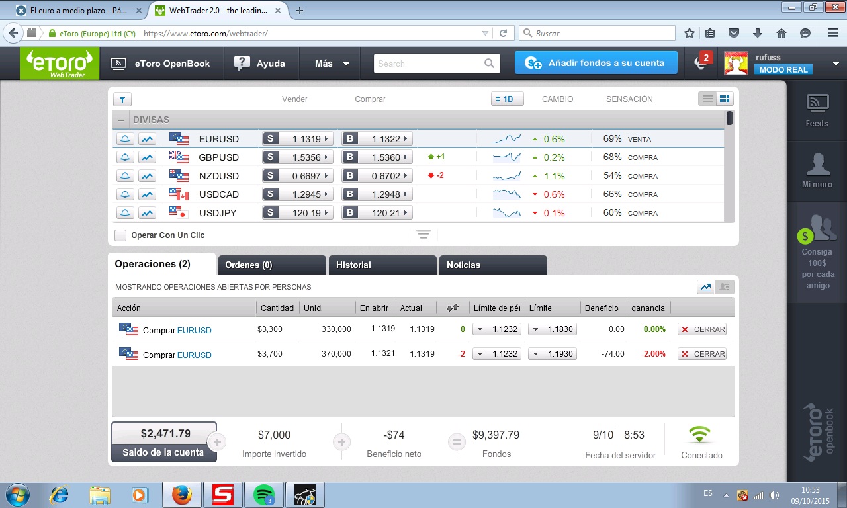
Task: Close the $3,700 EURUSD trade with CERRAR
Action: pos(702,354)
